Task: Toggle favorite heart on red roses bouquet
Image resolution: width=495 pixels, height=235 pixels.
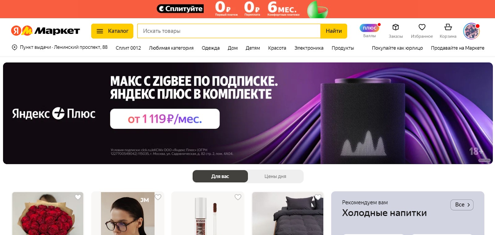Action: click(x=78, y=197)
